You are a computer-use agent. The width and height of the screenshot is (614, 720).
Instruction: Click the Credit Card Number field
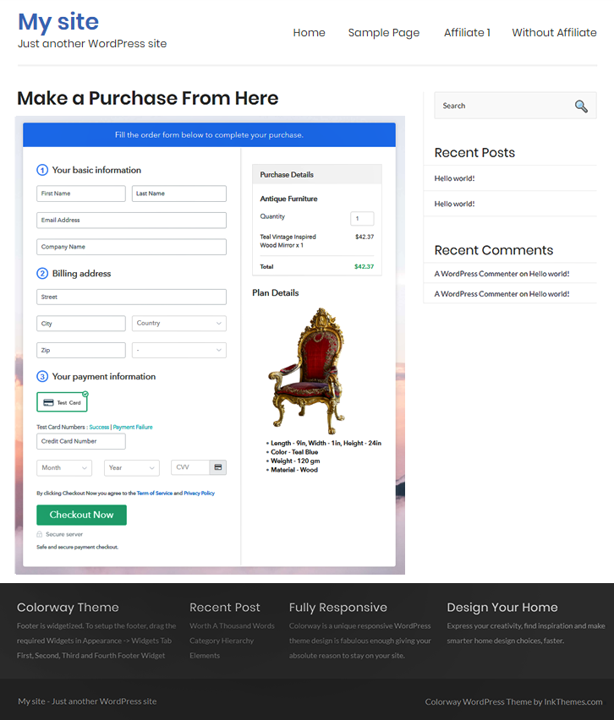[x=81, y=441]
